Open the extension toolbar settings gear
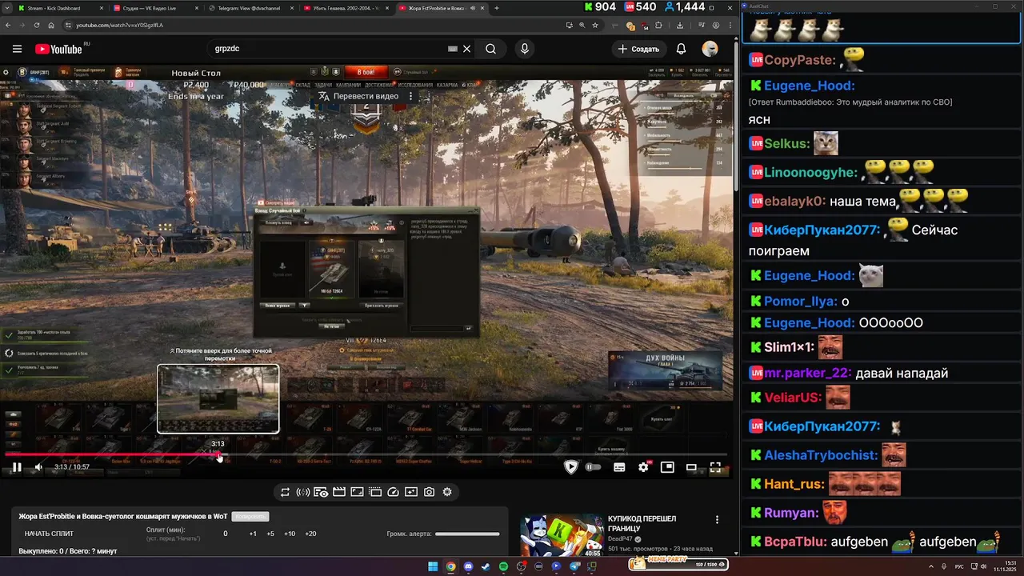 click(447, 492)
